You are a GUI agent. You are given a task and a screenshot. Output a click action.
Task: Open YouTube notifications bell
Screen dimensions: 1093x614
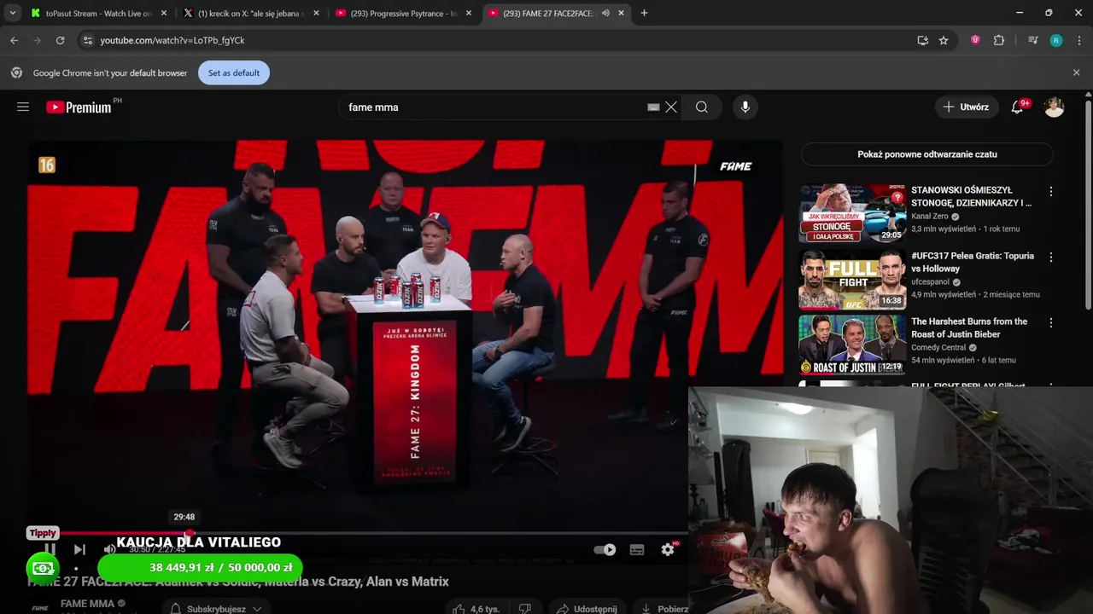pyautogui.click(x=1017, y=107)
